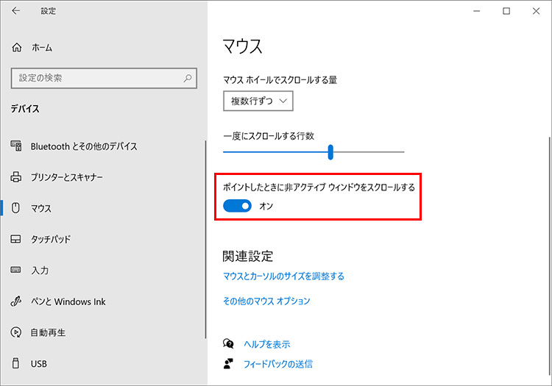
Task: Click the keyboard input icon in sidebar
Action: pos(17,271)
